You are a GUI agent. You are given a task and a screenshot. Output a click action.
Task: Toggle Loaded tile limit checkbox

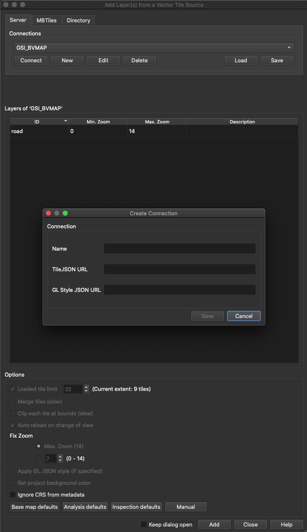tap(13, 389)
